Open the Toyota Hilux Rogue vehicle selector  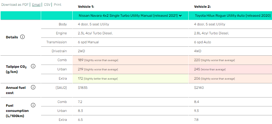[x=230, y=16]
